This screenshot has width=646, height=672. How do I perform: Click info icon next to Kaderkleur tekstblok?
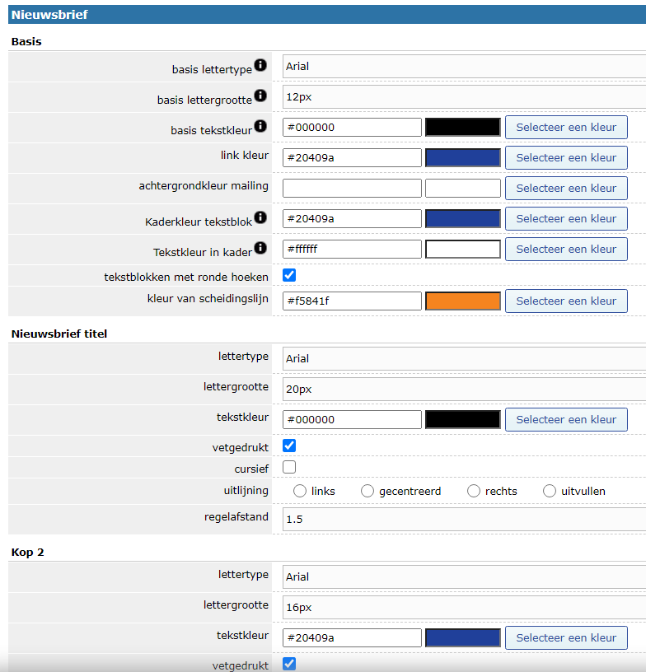(x=260, y=217)
